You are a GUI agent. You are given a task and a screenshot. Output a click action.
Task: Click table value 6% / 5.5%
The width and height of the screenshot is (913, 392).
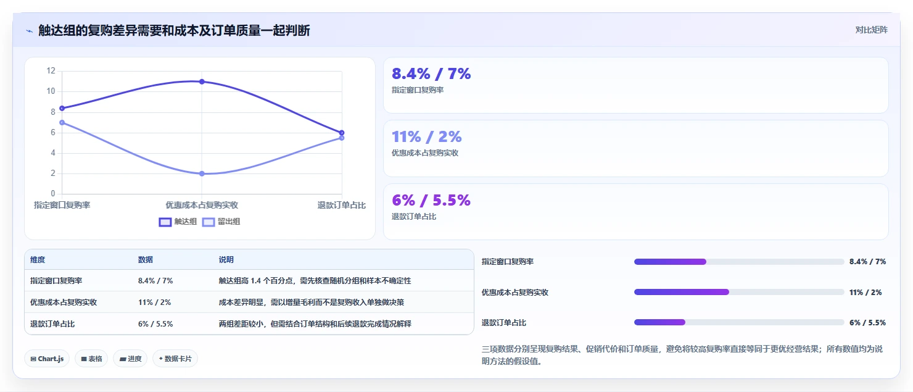pyautogui.click(x=155, y=323)
